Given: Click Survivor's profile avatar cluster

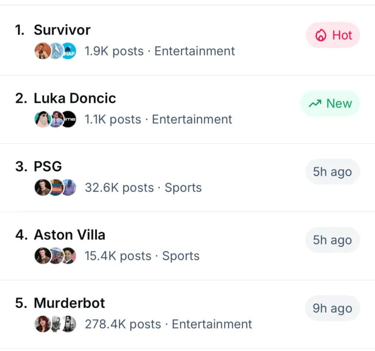Looking at the screenshot, I should pyautogui.click(x=55, y=51).
